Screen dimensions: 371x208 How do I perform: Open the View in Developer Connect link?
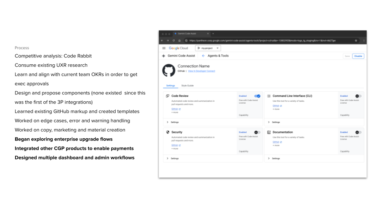click(201, 71)
